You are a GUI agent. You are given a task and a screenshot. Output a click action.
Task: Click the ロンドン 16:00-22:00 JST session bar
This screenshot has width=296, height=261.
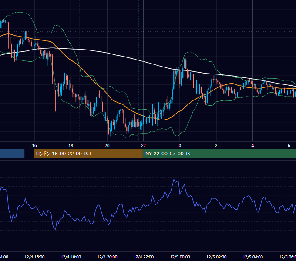[x=88, y=154]
